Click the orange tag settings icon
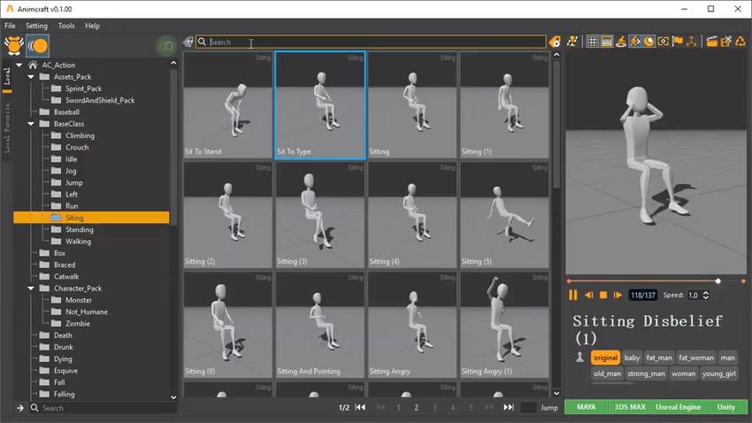The image size is (752, 423). [x=555, y=42]
